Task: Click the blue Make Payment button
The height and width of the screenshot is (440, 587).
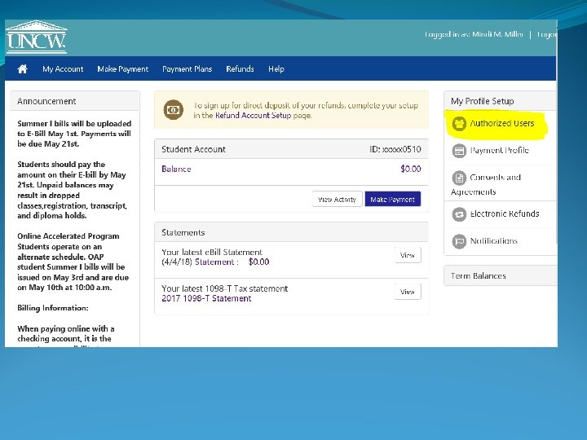Action: click(x=393, y=199)
